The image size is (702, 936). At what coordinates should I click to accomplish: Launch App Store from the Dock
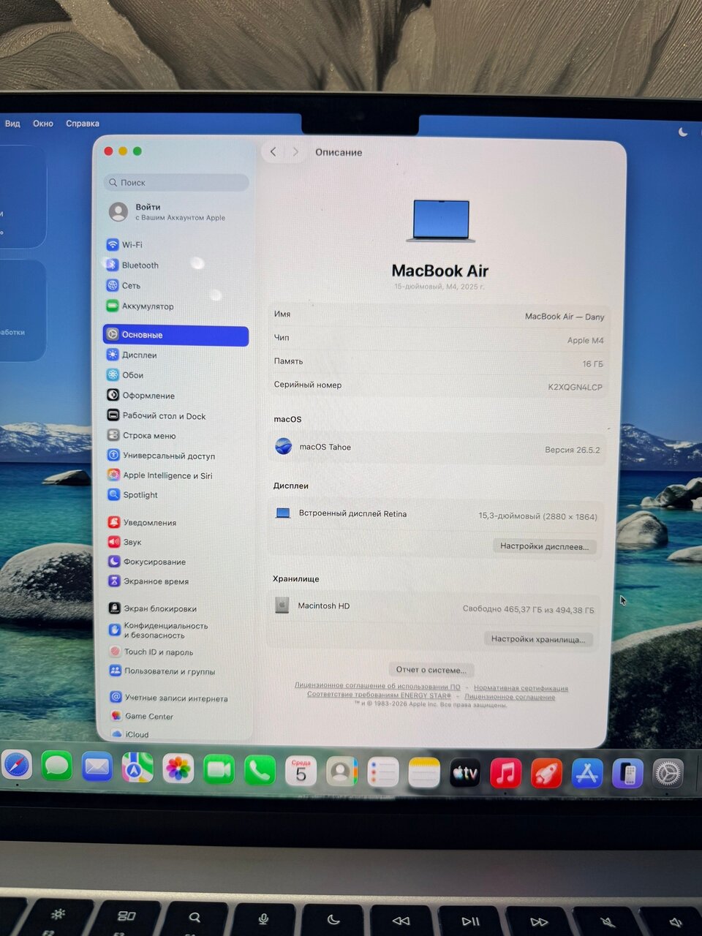coord(587,774)
